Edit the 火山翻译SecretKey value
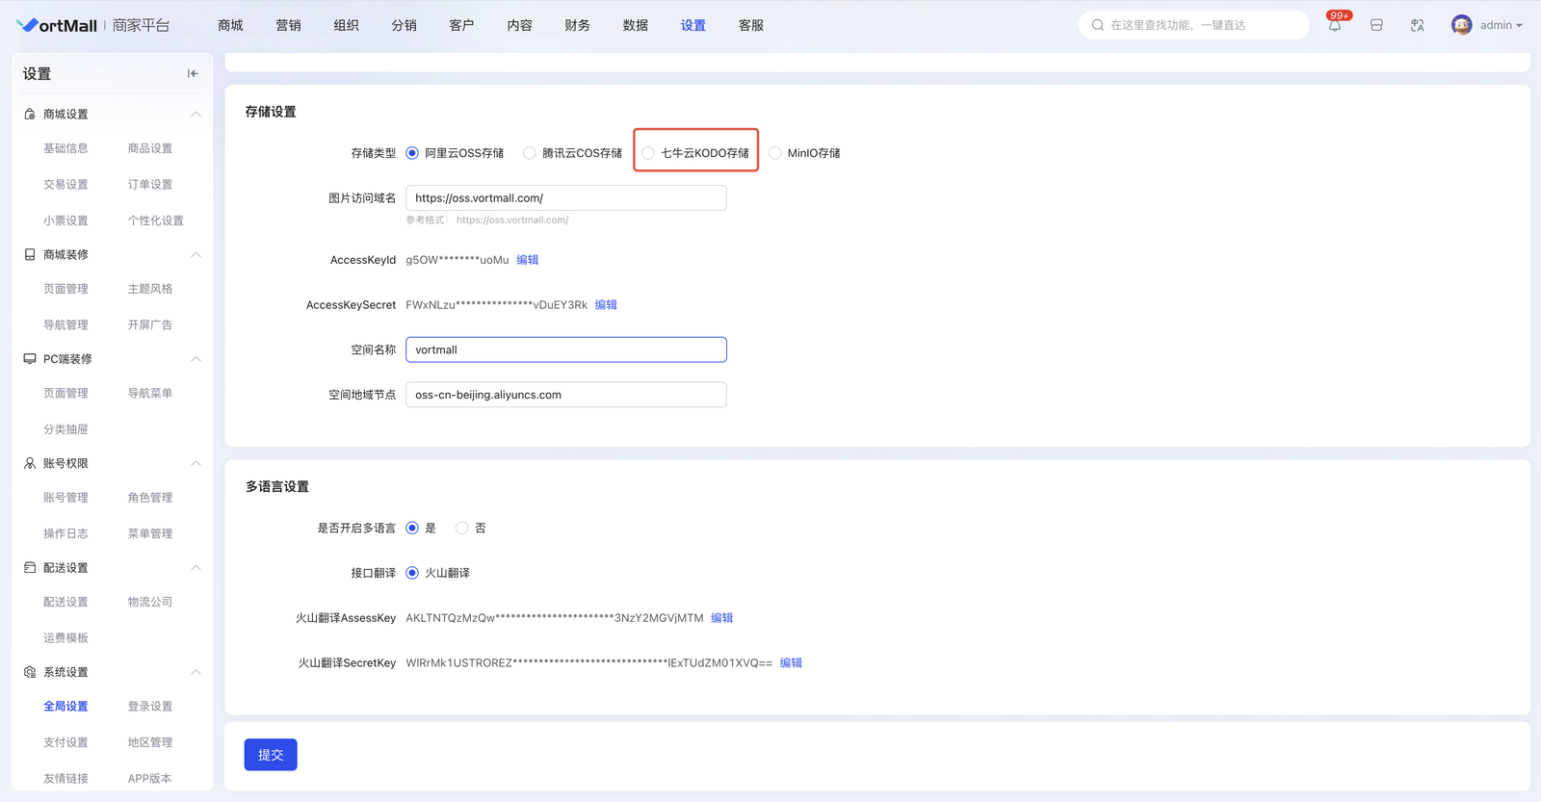 coord(791,663)
